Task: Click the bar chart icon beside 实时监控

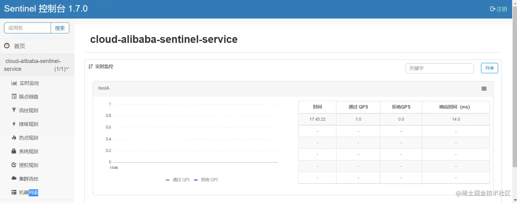Action: pyautogui.click(x=14, y=83)
